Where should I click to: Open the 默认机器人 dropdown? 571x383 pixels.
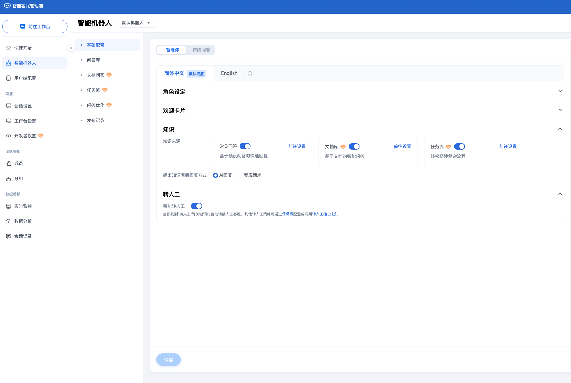pos(137,23)
